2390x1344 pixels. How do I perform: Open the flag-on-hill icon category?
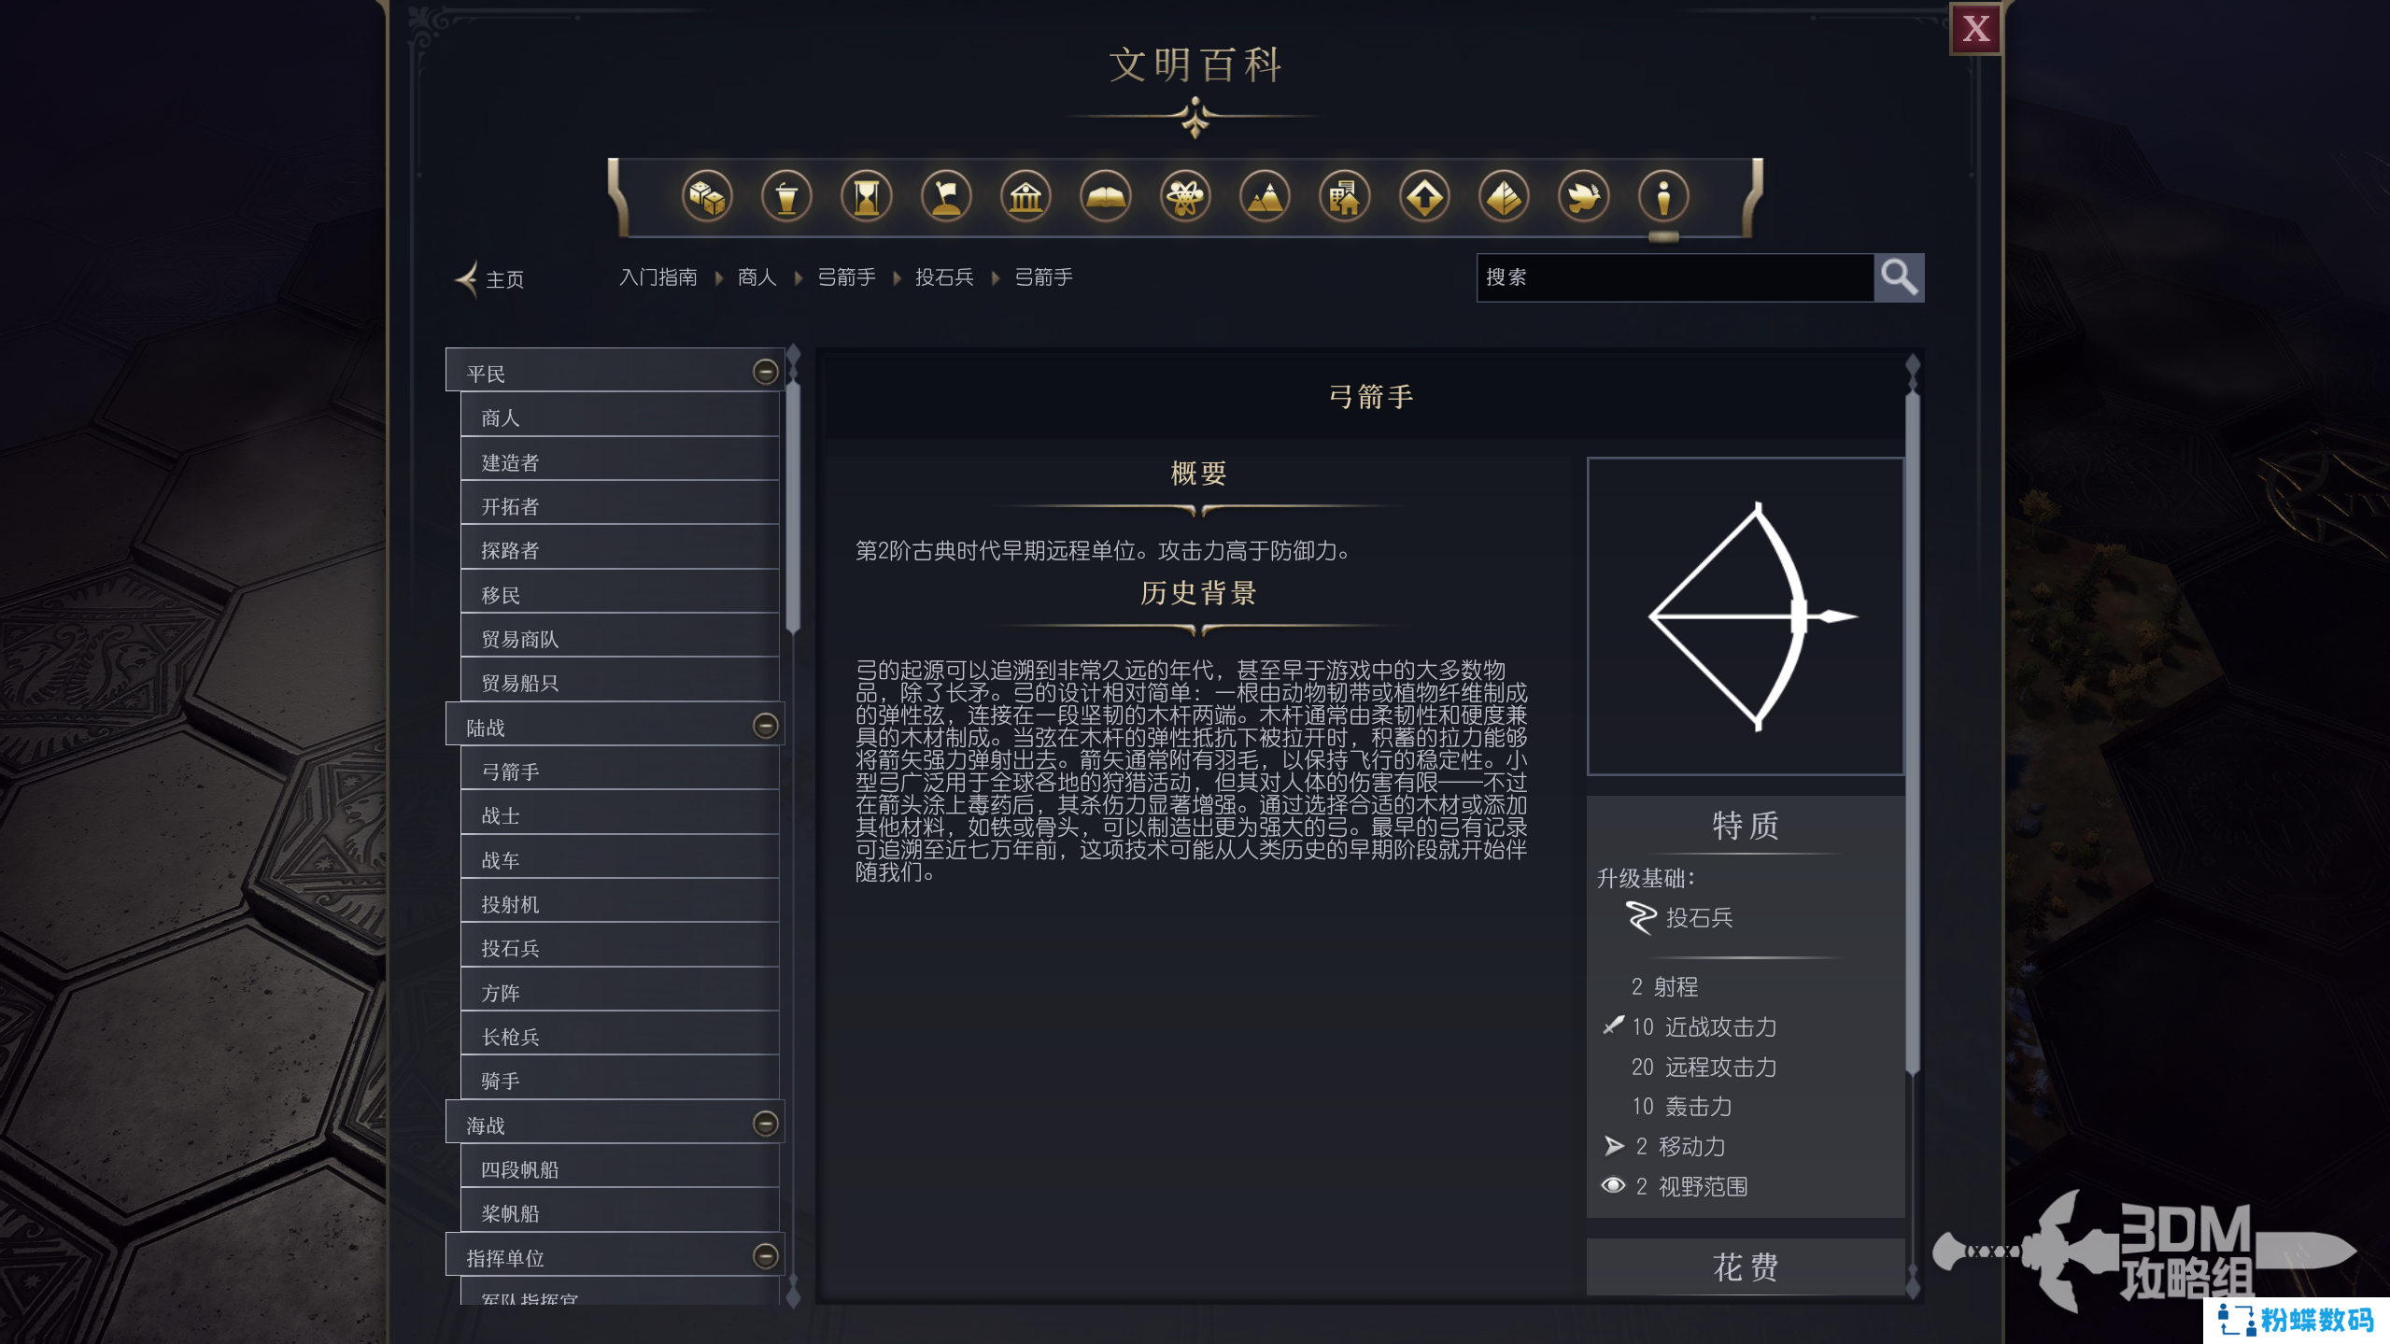click(x=946, y=197)
